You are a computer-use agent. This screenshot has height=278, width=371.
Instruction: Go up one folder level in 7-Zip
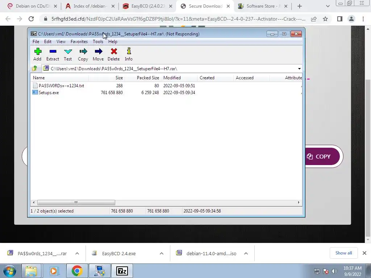35,68
